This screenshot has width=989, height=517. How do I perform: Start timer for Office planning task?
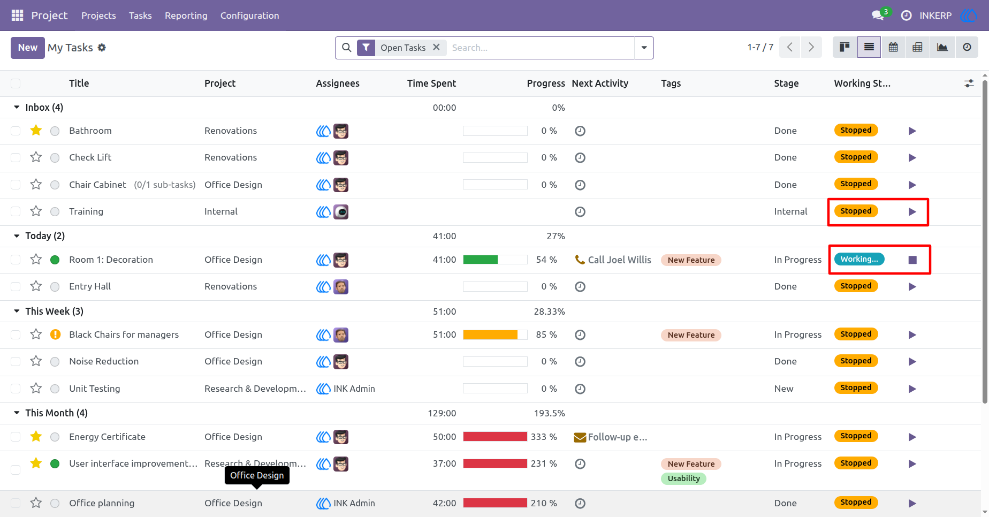tap(912, 504)
